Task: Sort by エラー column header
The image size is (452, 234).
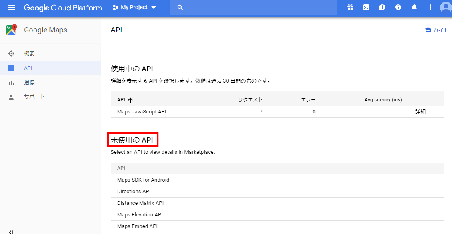Action: (x=308, y=100)
